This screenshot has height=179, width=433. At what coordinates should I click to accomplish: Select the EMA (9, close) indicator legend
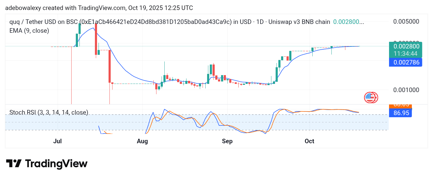click(29, 31)
